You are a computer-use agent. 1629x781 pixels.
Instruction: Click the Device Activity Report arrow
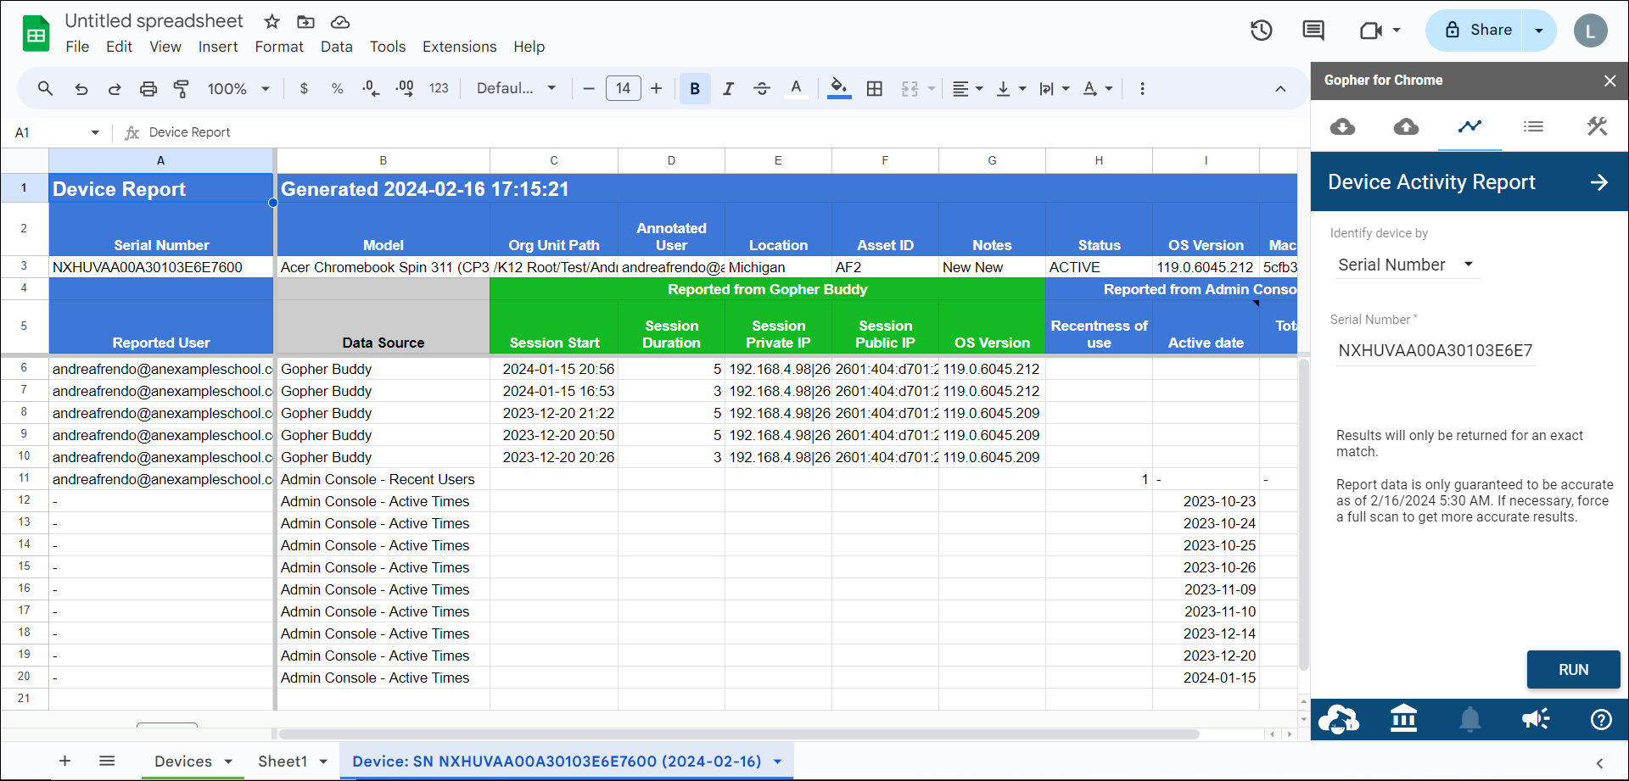(1599, 182)
